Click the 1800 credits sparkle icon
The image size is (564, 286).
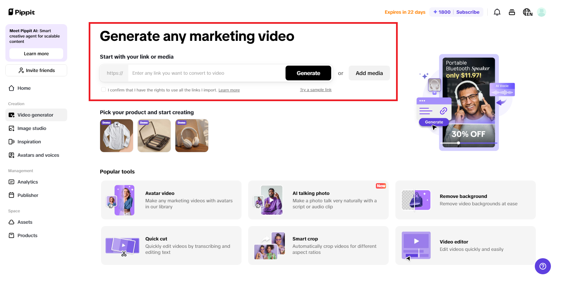click(435, 12)
